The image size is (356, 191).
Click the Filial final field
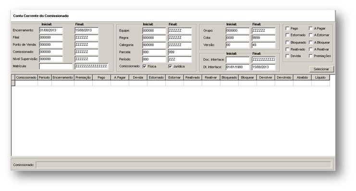click(86, 38)
